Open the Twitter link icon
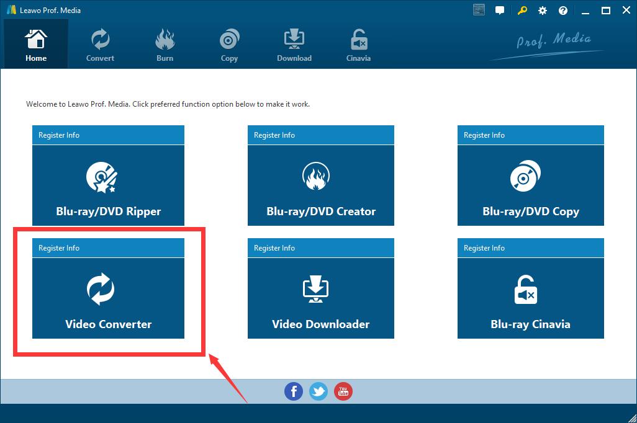Viewport: 637px width, 423px height. (318, 391)
